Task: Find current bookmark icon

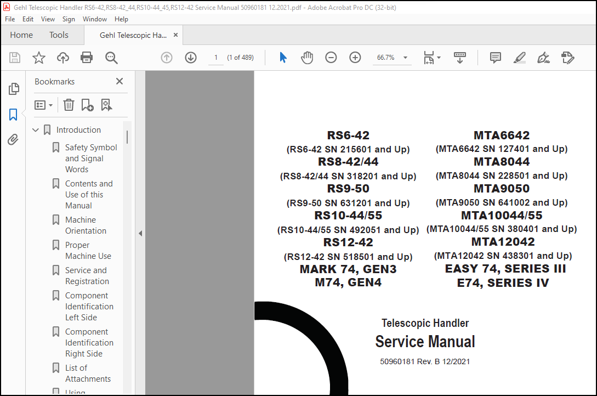Action: [106, 105]
